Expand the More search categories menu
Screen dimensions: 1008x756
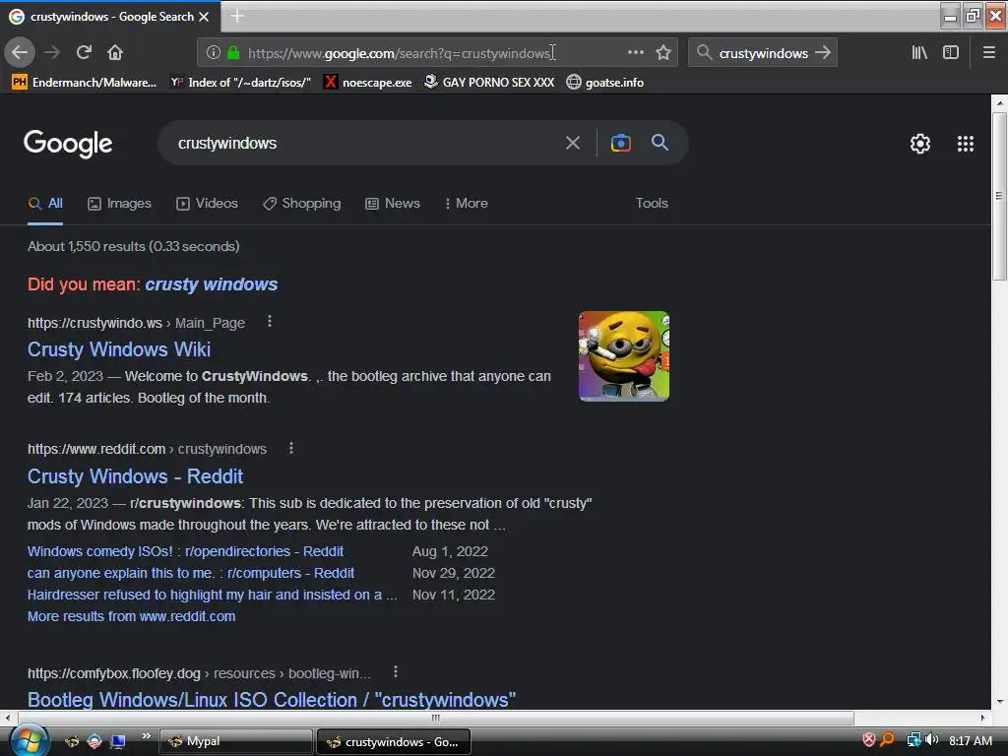[466, 203]
